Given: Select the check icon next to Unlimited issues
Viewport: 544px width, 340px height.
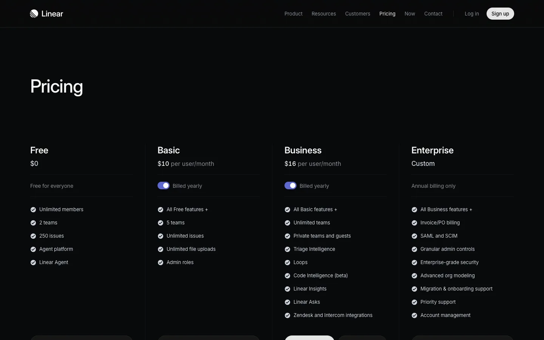Looking at the screenshot, I should (x=161, y=236).
